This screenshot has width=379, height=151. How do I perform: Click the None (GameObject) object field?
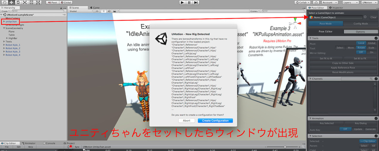pyautogui.click(x=336, y=17)
